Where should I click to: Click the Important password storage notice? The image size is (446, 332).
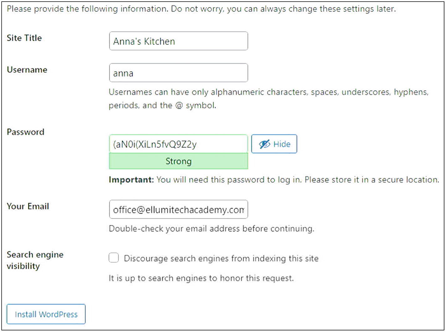[274, 180]
